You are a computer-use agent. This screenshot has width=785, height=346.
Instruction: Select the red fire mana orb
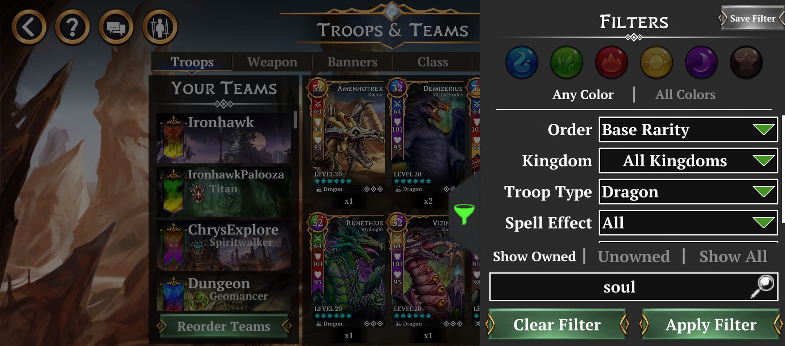pos(612,62)
